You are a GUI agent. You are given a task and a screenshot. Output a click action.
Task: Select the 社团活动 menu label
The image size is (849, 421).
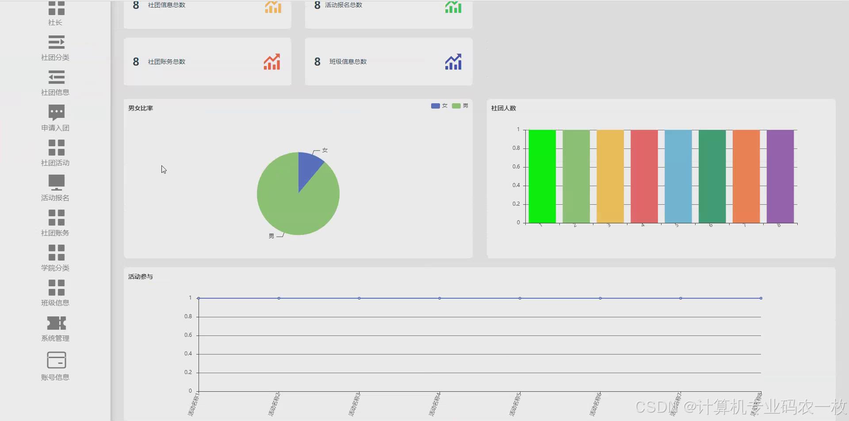point(55,163)
